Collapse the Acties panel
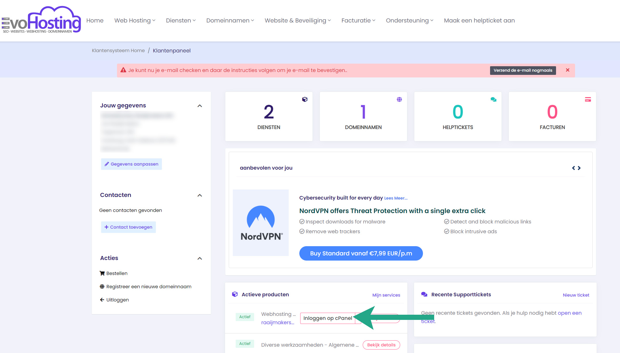The width and height of the screenshot is (620, 353). pyautogui.click(x=200, y=258)
